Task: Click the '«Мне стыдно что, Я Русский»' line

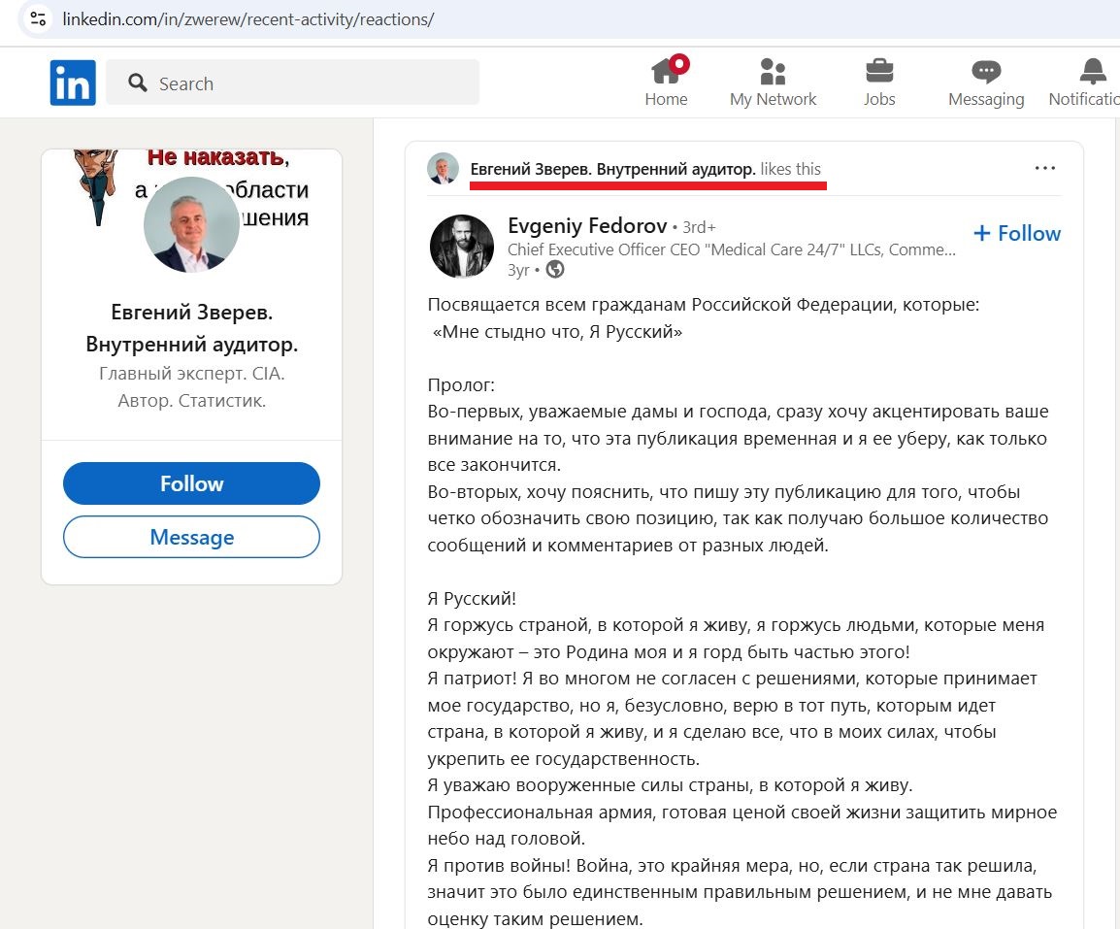Action: coord(557,332)
